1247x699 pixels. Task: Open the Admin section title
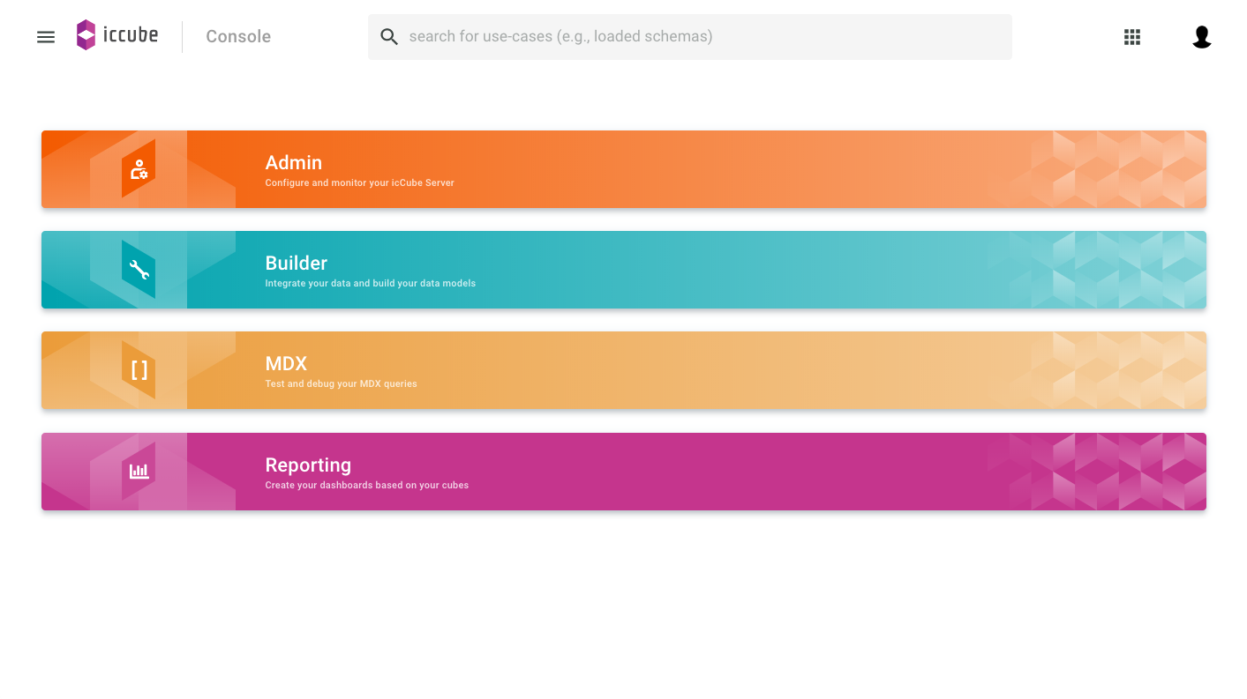pyautogui.click(x=294, y=162)
